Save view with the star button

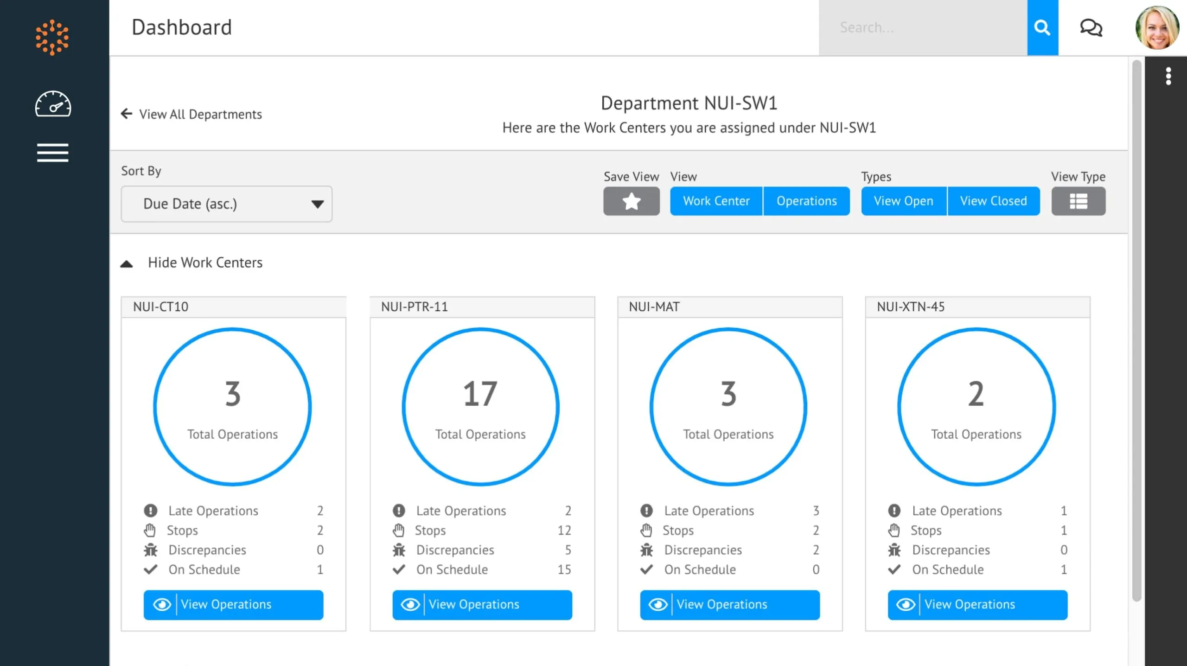(x=631, y=201)
